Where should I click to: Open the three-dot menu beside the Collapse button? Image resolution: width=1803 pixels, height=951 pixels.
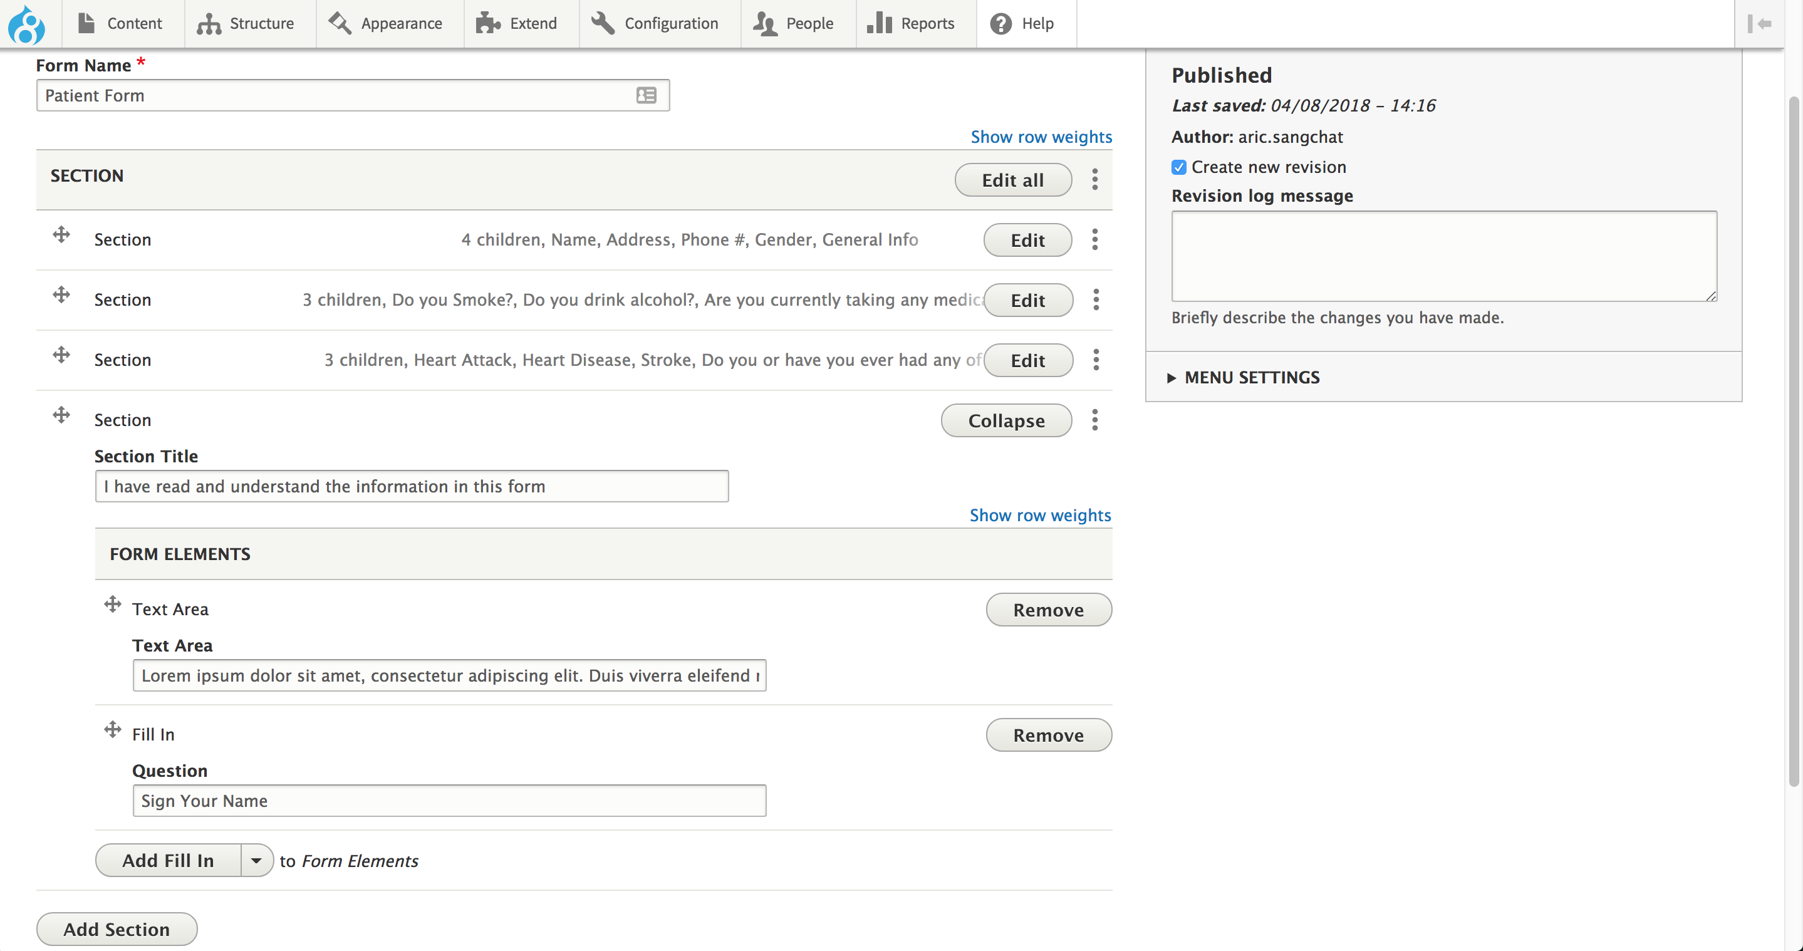click(x=1094, y=420)
